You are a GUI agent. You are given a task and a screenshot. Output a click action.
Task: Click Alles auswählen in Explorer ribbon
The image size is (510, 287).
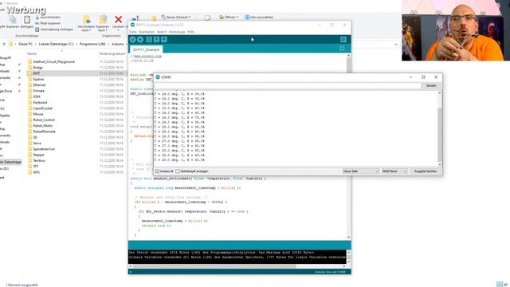tap(259, 17)
